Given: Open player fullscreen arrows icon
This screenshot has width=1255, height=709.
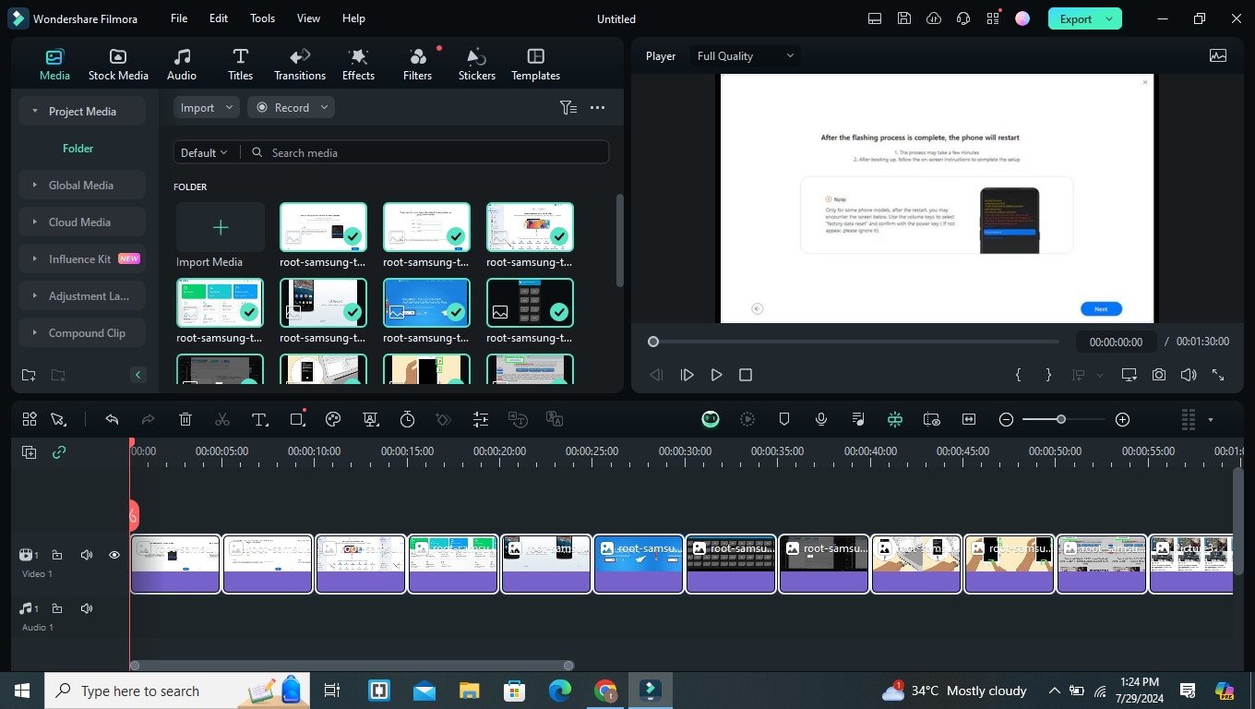Looking at the screenshot, I should [1218, 375].
